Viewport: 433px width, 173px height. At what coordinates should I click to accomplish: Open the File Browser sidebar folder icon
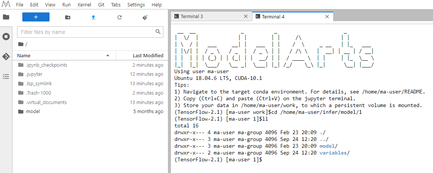(x=6, y=17)
